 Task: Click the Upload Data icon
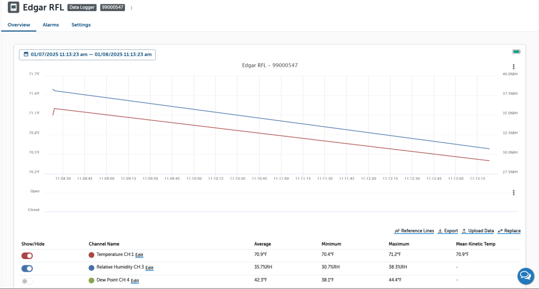tap(464, 231)
